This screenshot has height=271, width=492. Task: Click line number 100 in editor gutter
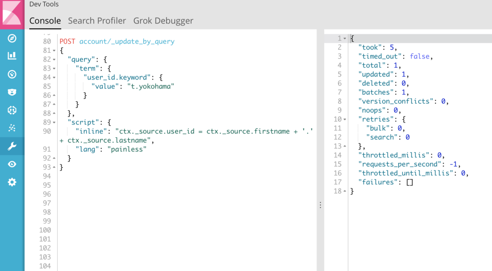point(45,230)
